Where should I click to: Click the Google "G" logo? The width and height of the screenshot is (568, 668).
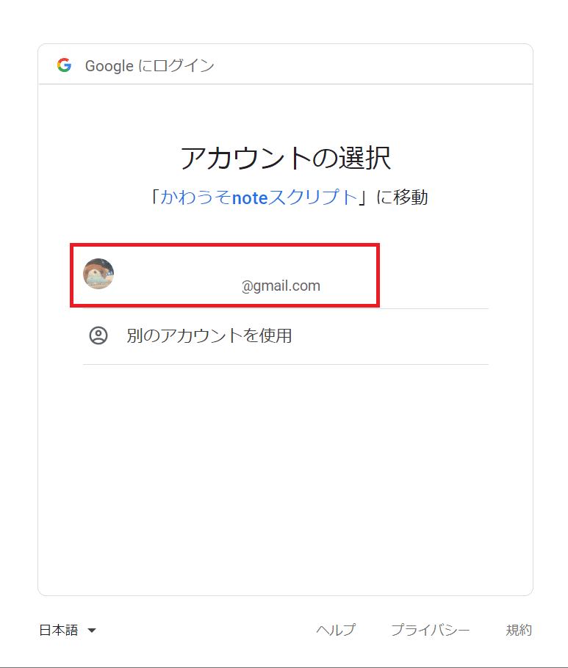click(65, 65)
